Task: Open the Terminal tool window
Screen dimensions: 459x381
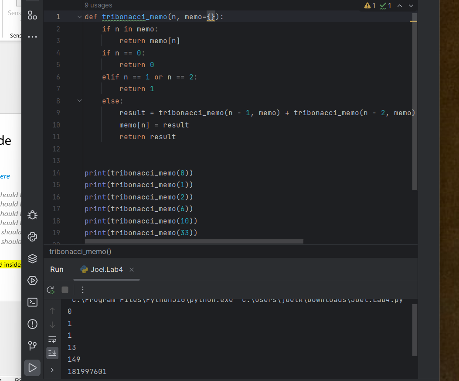Action: pos(32,302)
